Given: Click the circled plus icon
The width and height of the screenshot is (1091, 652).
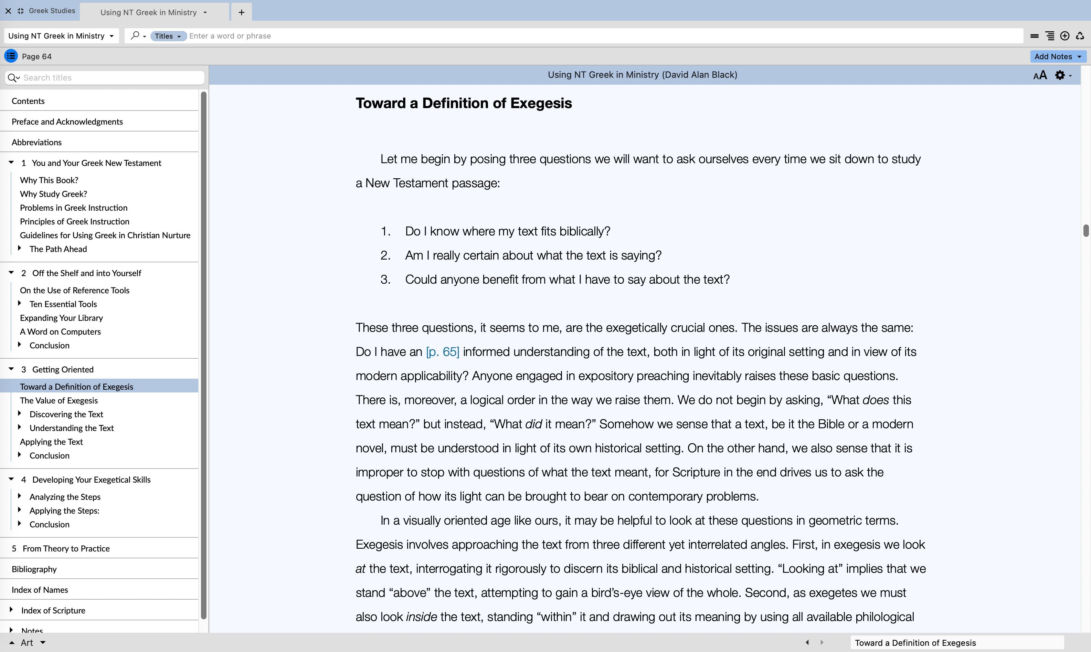Looking at the screenshot, I should pyautogui.click(x=1064, y=36).
